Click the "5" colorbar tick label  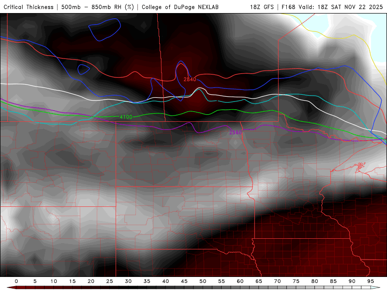35,281
